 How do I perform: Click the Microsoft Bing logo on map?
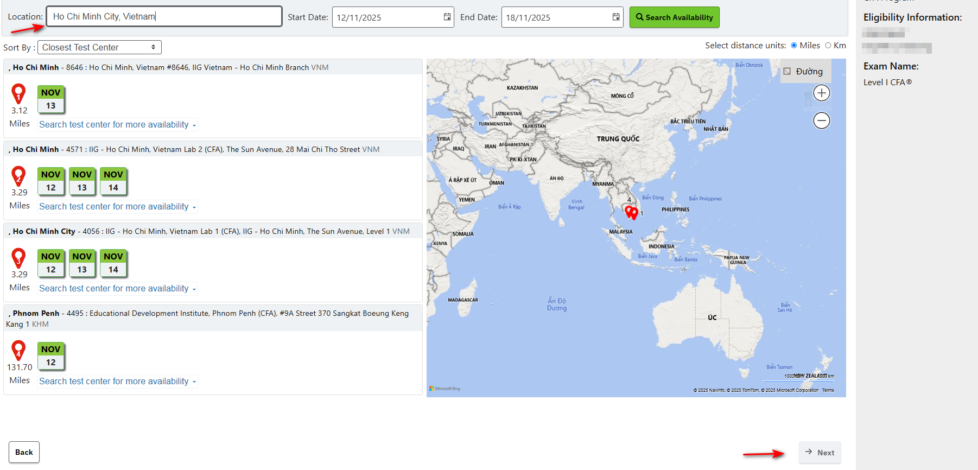[x=444, y=389]
